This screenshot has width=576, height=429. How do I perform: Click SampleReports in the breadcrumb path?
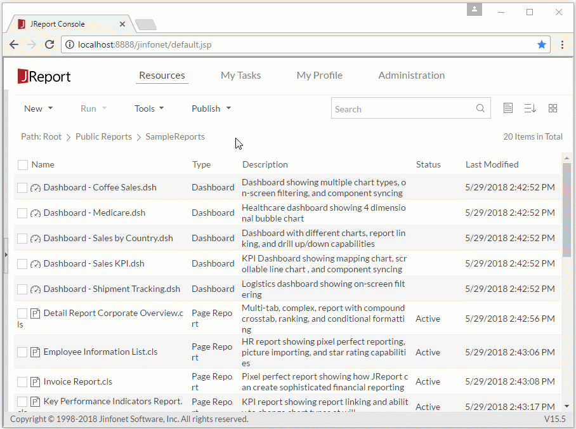pos(175,136)
